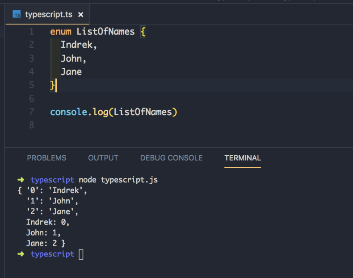Select the typescript.ts editor tab

pyautogui.click(x=47, y=14)
